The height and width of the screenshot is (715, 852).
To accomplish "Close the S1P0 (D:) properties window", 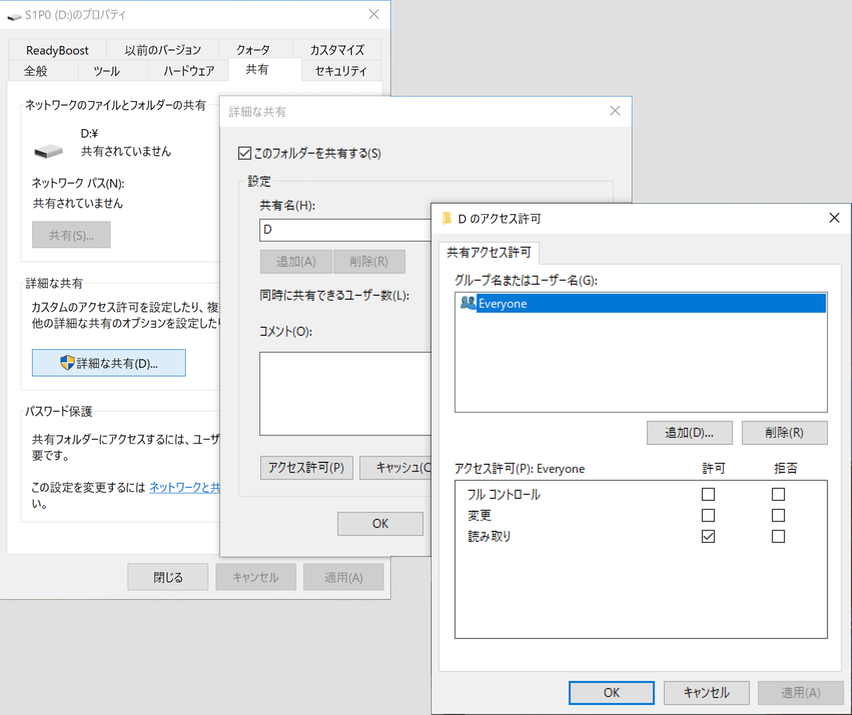I will click(x=374, y=14).
